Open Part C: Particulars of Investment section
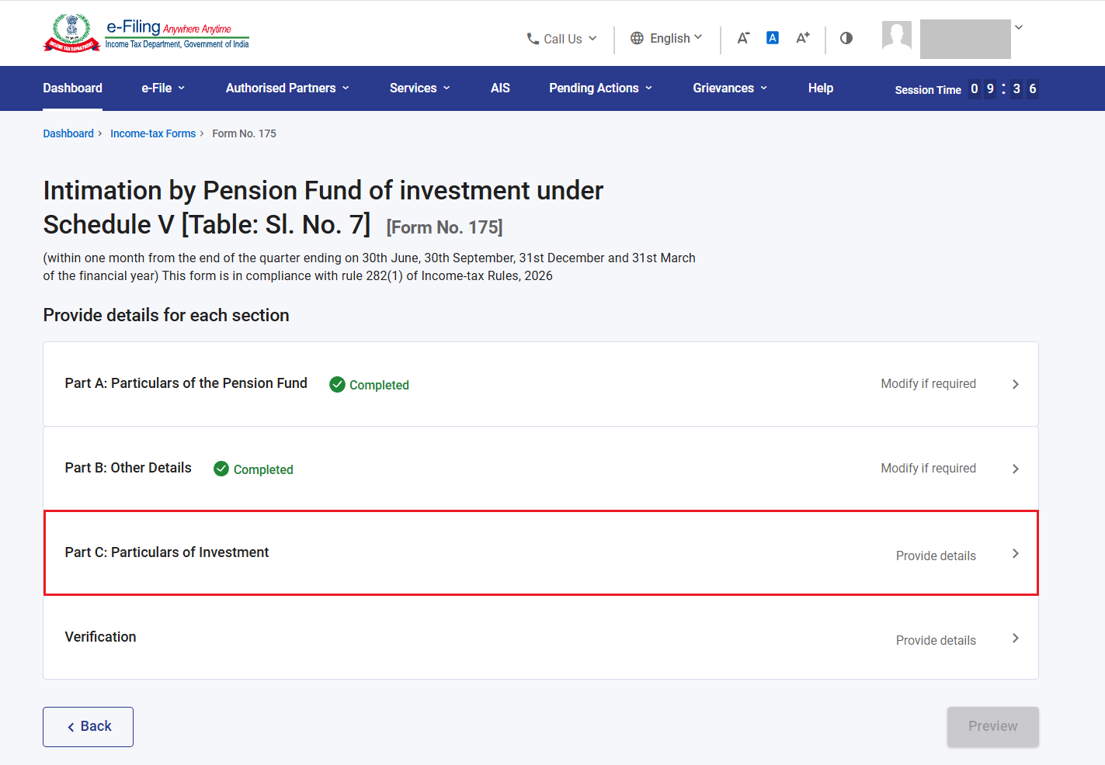Image resolution: width=1105 pixels, height=765 pixels. coord(541,553)
